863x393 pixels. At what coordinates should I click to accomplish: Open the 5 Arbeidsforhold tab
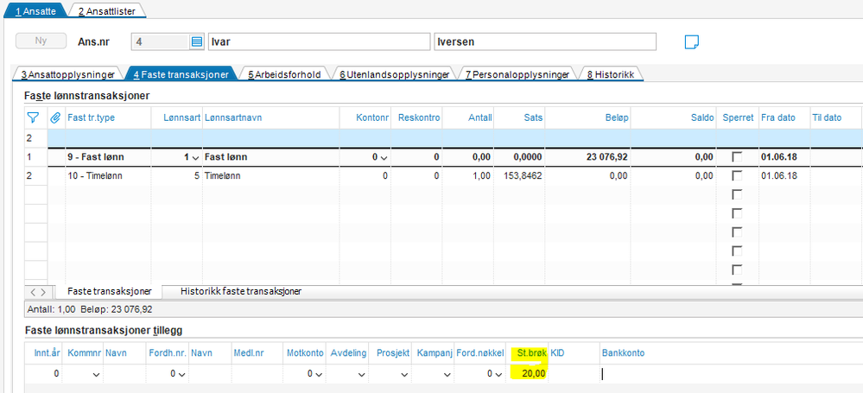(284, 73)
